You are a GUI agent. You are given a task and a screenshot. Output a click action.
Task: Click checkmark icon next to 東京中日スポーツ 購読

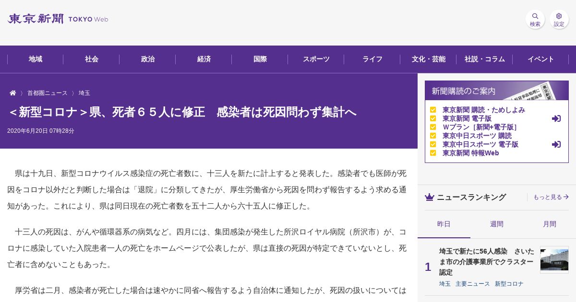coord(433,136)
